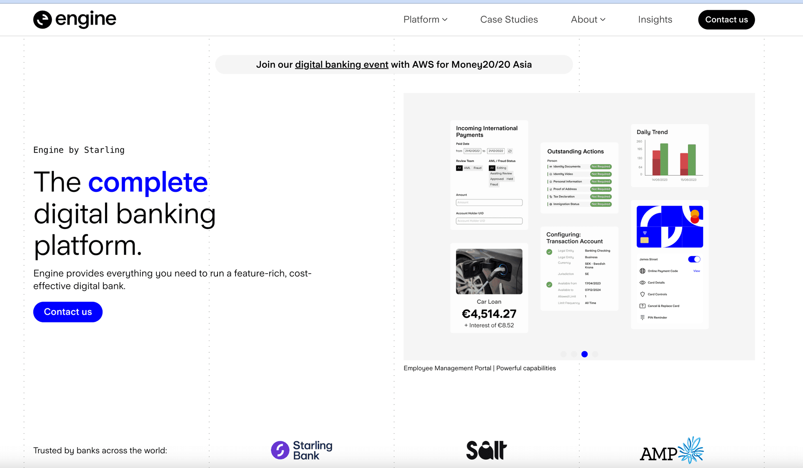Open Card Controls via the shield icon

click(642, 294)
